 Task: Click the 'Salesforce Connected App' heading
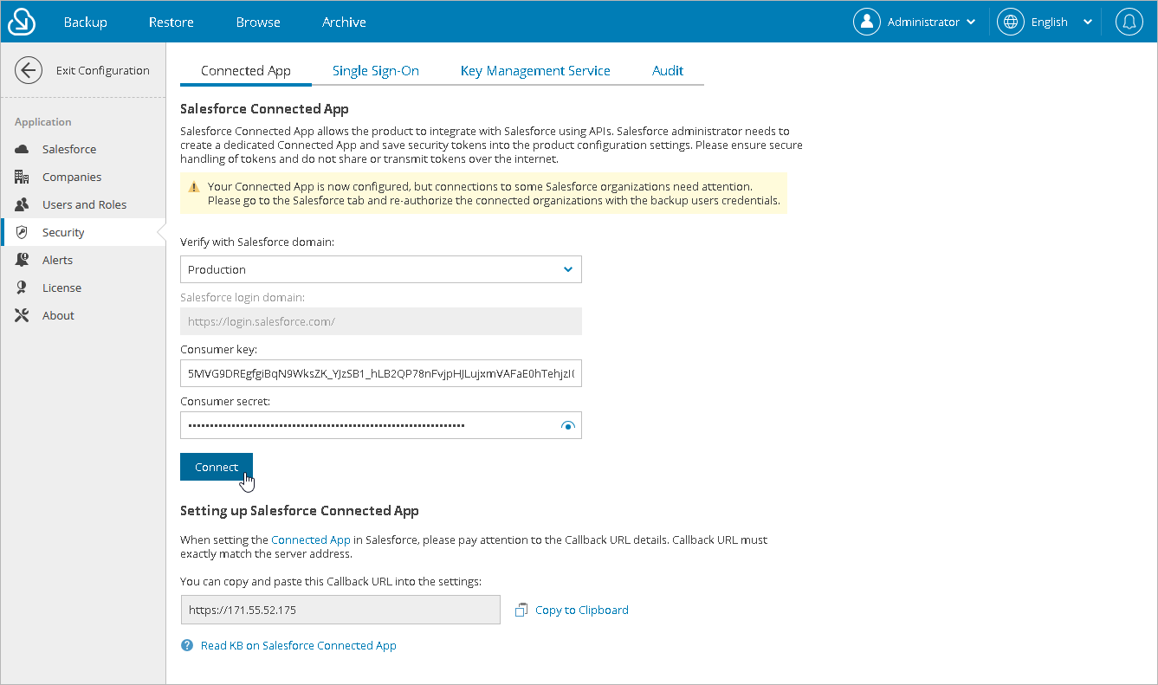click(264, 109)
